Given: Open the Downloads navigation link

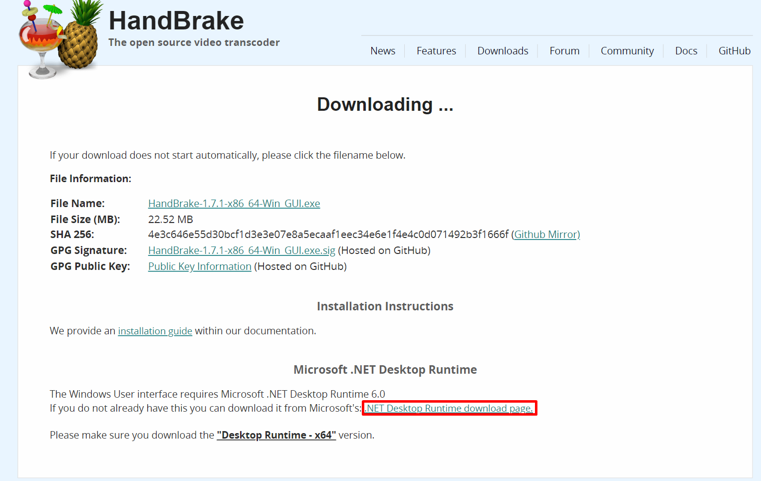Looking at the screenshot, I should pos(503,51).
